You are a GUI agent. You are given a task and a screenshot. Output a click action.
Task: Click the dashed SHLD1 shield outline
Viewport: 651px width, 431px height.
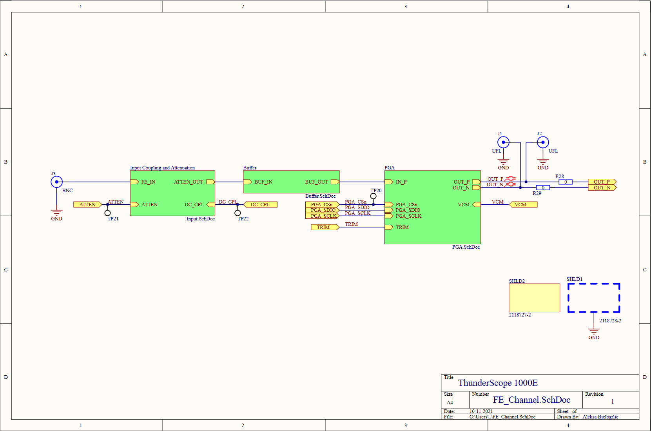point(594,284)
